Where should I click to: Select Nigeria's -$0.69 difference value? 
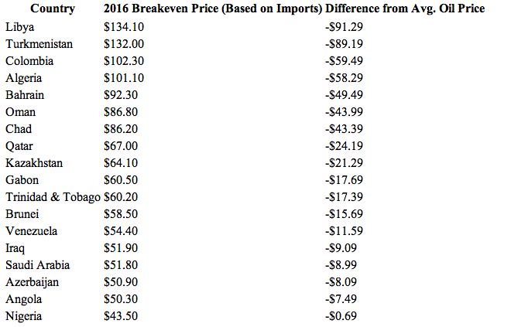point(341,316)
